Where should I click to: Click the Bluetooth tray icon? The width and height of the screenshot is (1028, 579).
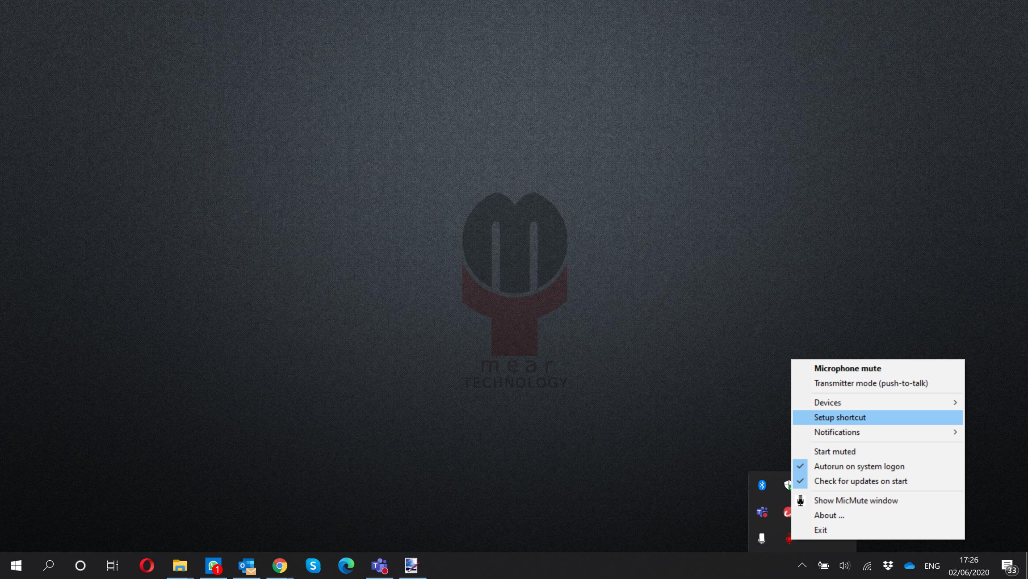point(762,485)
